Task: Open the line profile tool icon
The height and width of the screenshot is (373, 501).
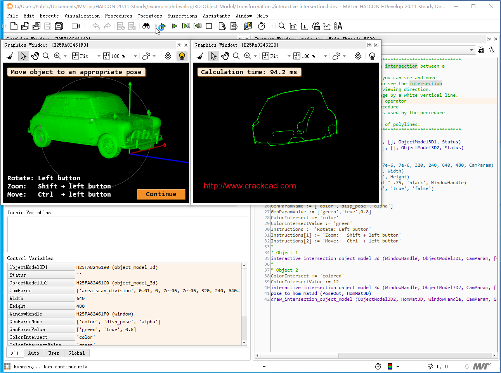Action: (x=327, y=26)
